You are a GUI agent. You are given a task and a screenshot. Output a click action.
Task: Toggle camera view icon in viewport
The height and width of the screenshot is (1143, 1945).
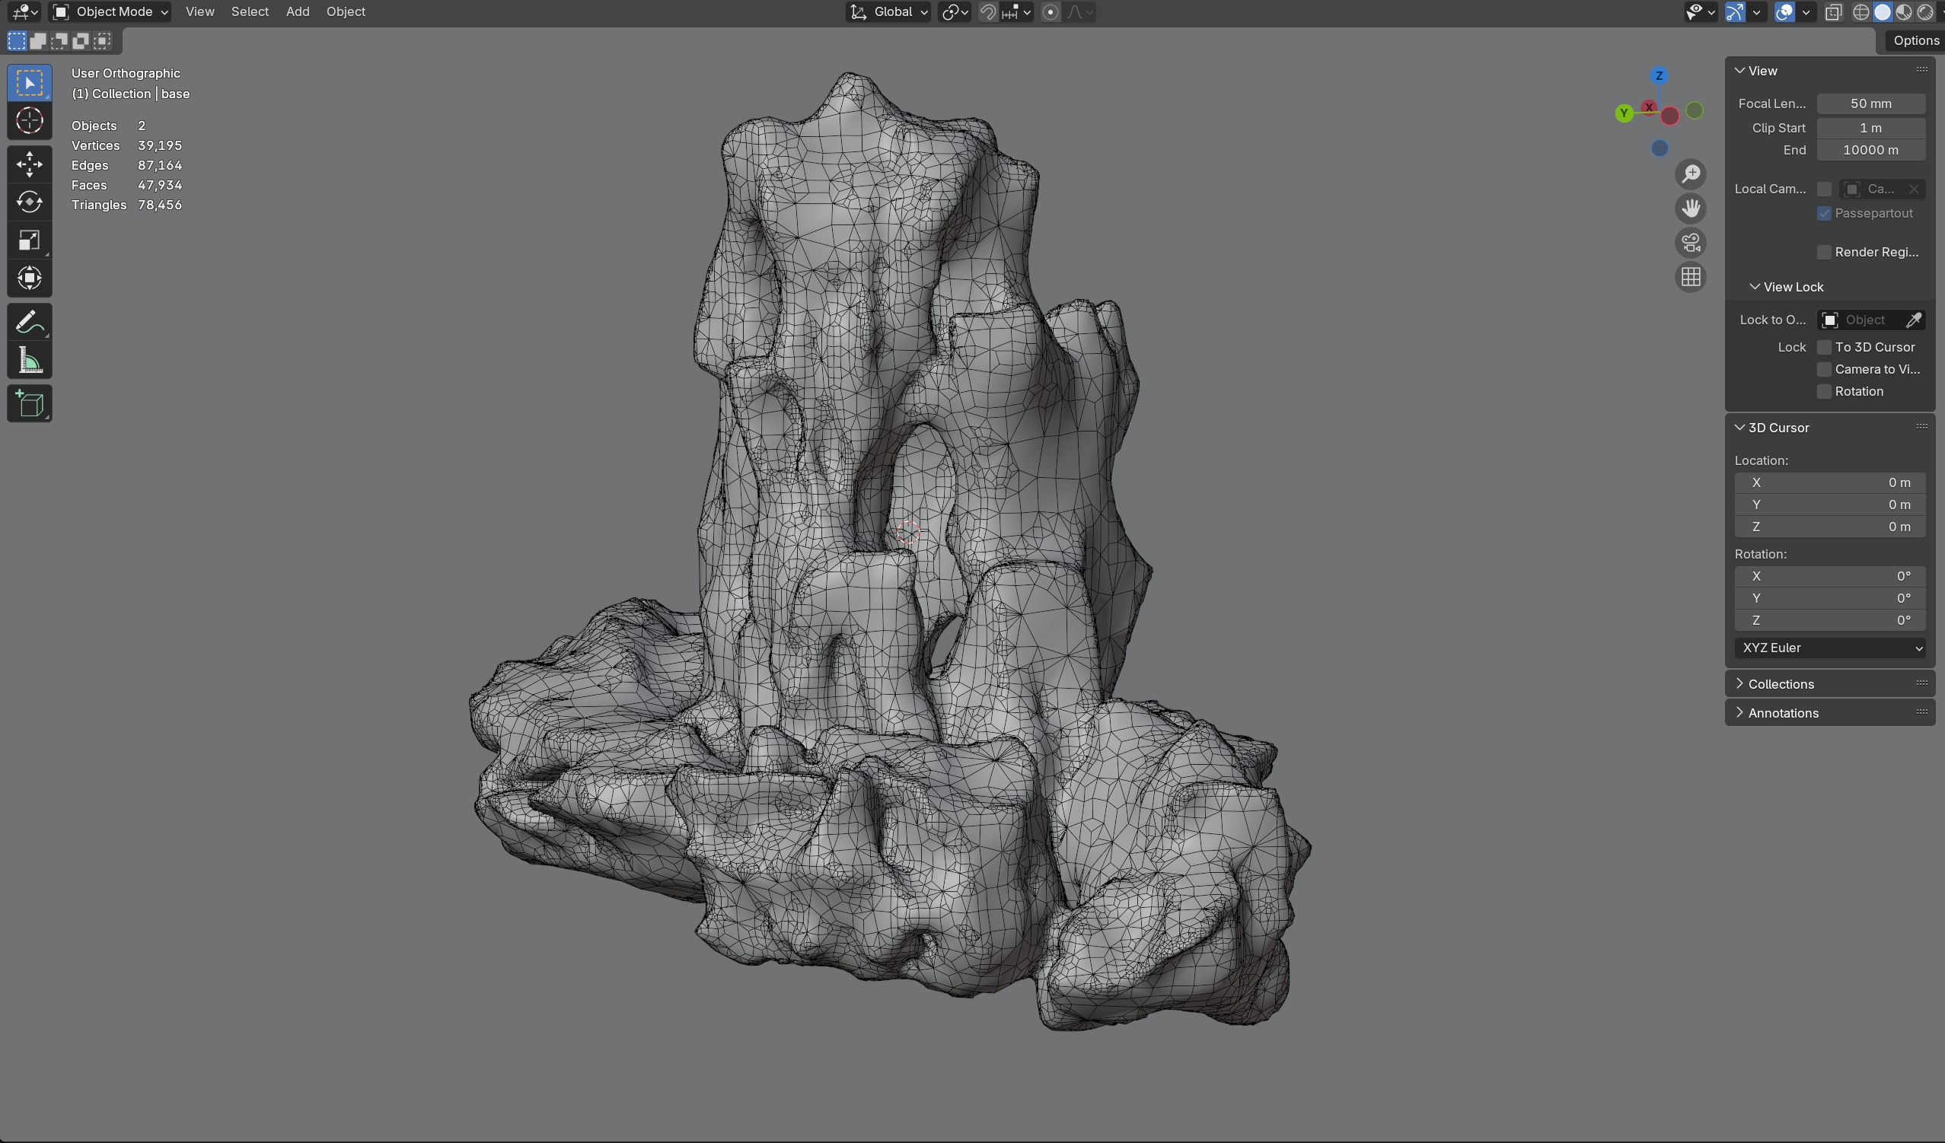(1690, 242)
